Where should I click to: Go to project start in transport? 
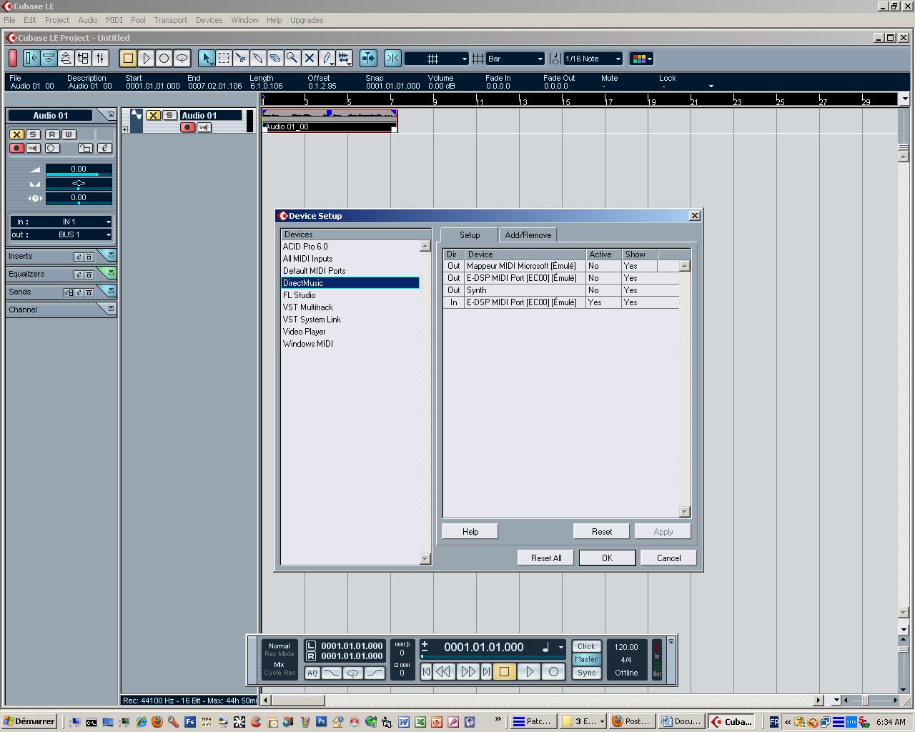427,672
